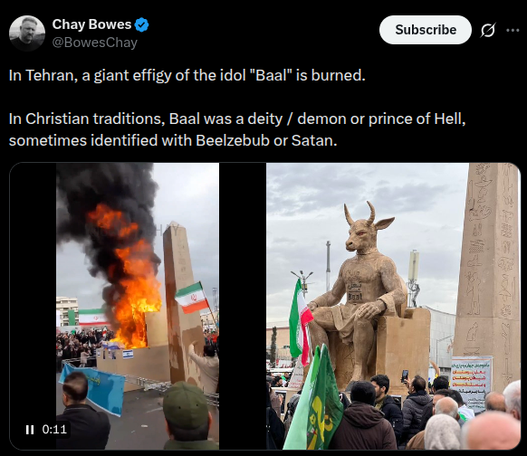Click the word "Beelzebub" in the post
527x456 pixels.
tap(233, 140)
